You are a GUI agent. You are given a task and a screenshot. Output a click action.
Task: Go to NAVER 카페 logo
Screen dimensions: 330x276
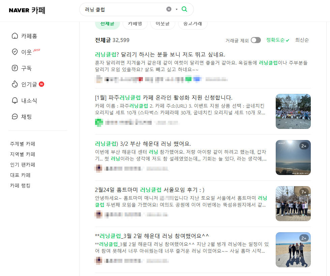click(x=27, y=10)
